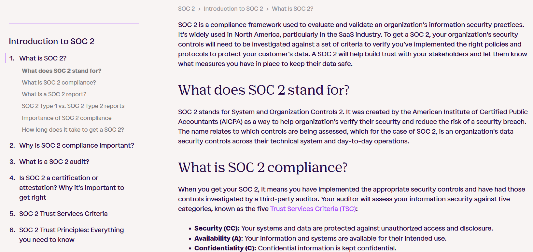Click the What is SOC 2 compliance? heading
This screenshot has height=252, width=533.
point(262,167)
